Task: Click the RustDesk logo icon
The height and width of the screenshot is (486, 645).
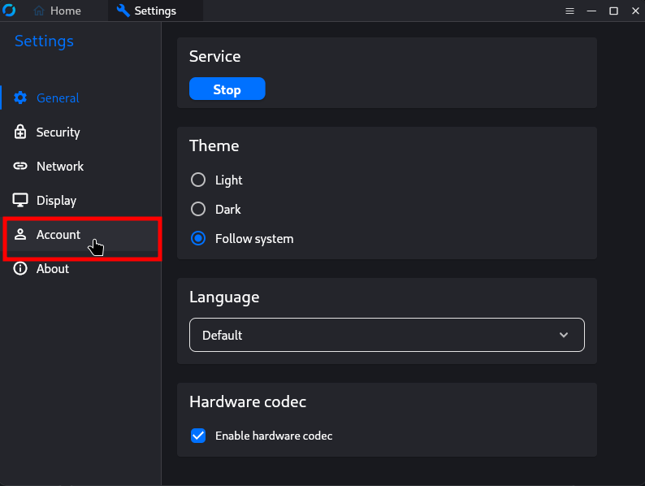Action: pyautogui.click(x=9, y=11)
